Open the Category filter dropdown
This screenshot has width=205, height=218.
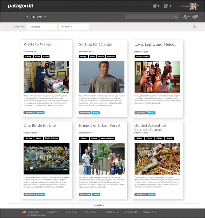42,27
